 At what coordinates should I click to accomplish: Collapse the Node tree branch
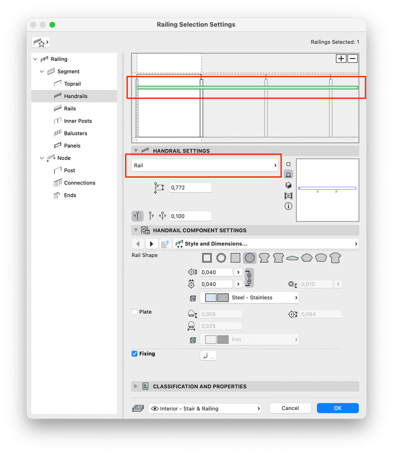[x=42, y=158]
